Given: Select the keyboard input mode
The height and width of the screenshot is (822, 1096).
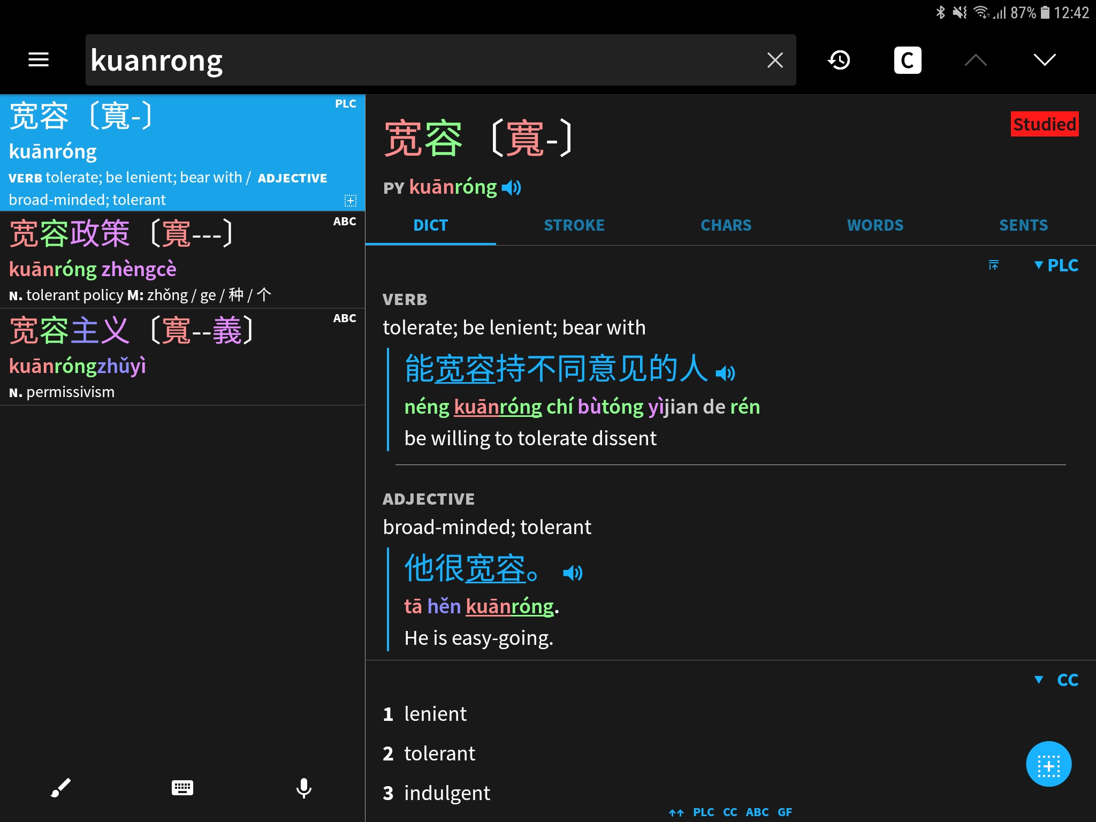Looking at the screenshot, I should click(x=182, y=788).
